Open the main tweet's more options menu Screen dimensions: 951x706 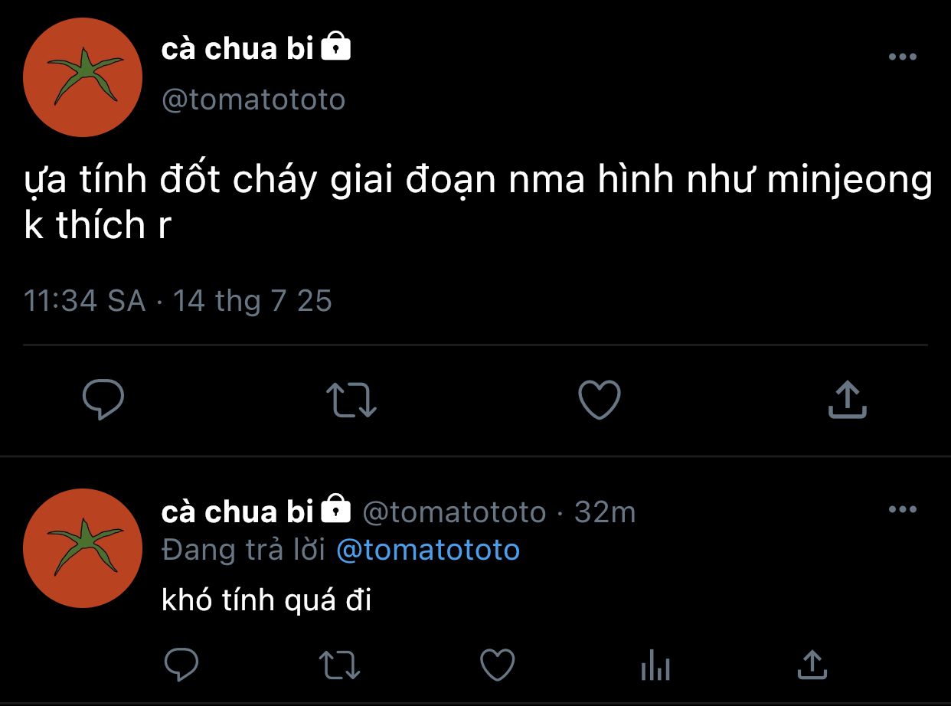(x=902, y=57)
